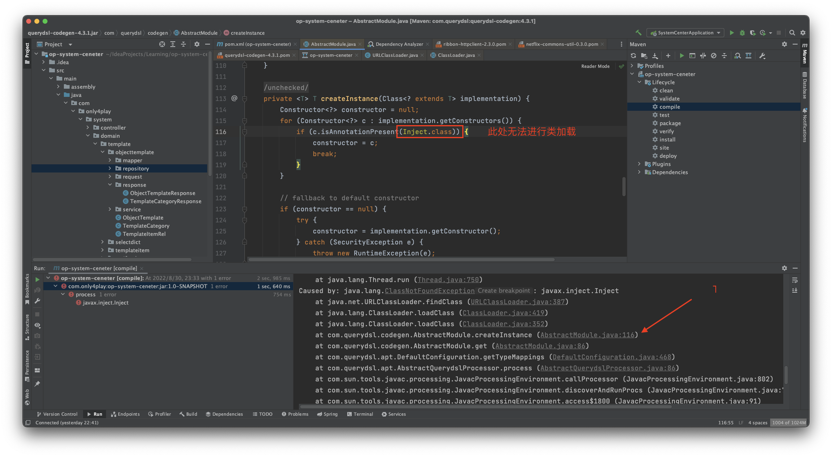Add Maven Projects plus icon
Image resolution: width=832 pixels, height=457 pixels.
[668, 56]
